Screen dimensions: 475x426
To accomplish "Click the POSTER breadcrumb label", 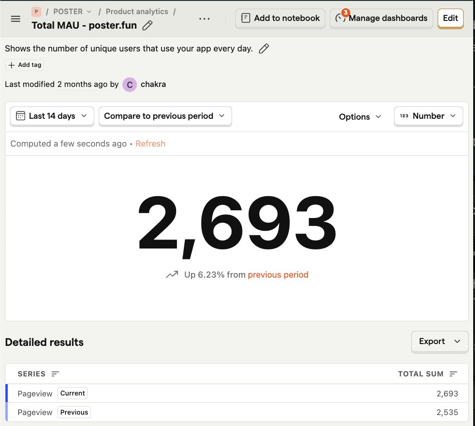I will click(x=68, y=11).
